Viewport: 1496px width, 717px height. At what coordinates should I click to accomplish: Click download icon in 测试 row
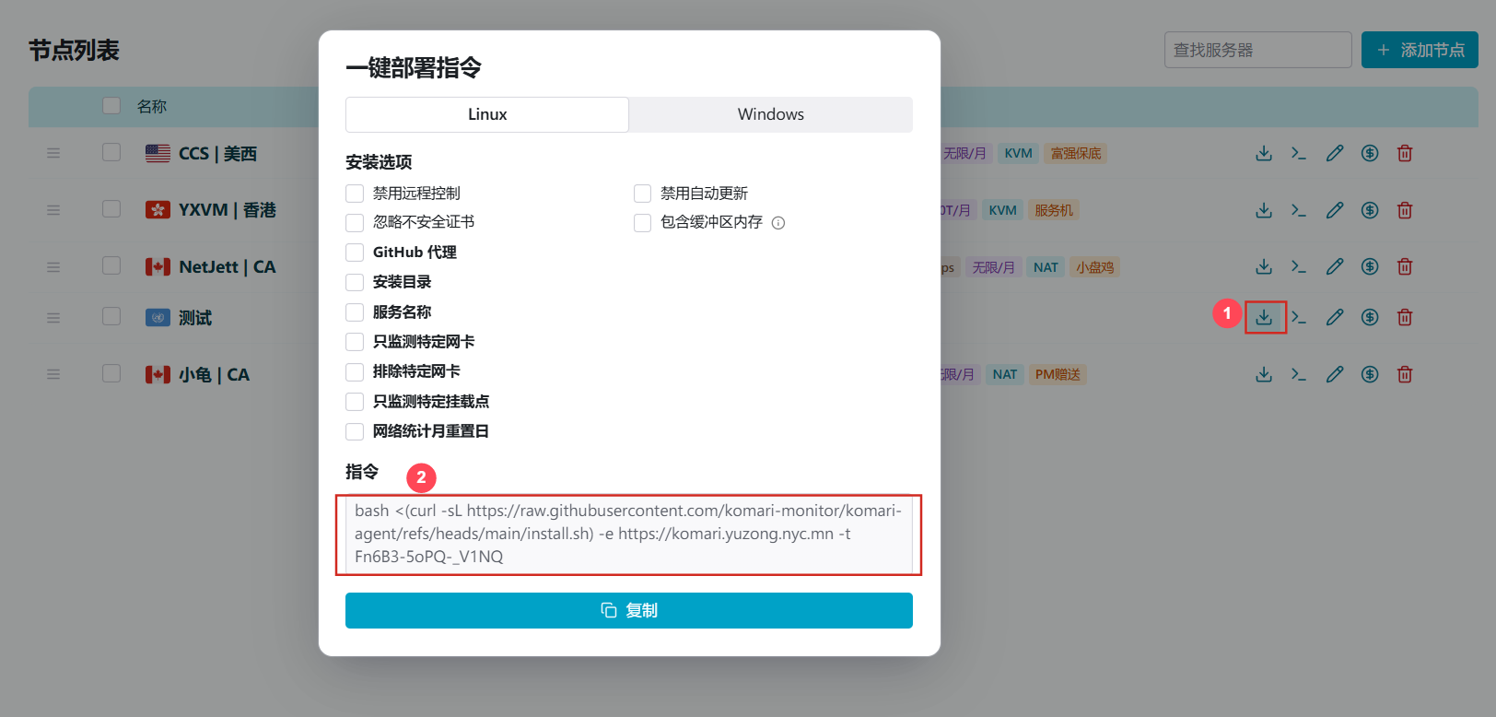[1264, 317]
